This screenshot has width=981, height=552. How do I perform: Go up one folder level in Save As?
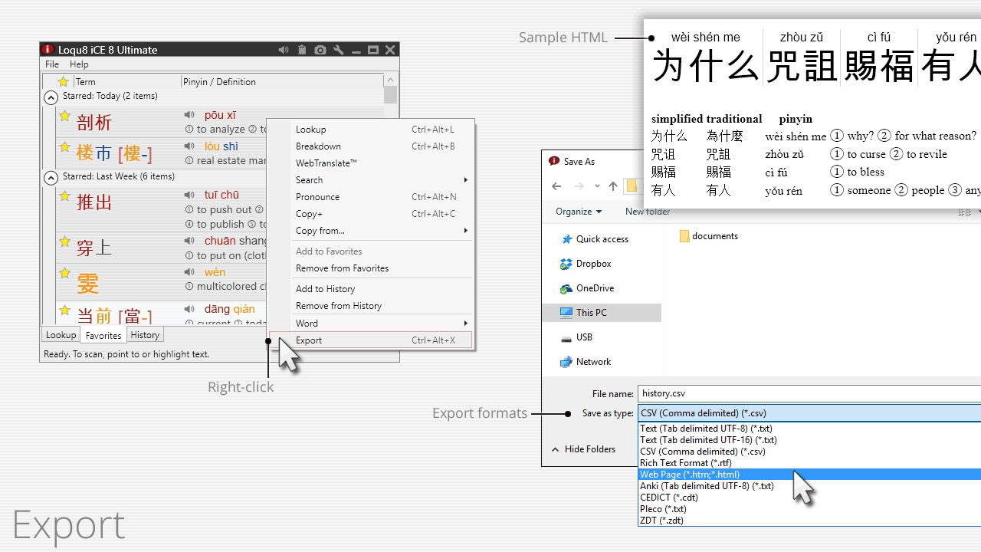[x=613, y=186]
